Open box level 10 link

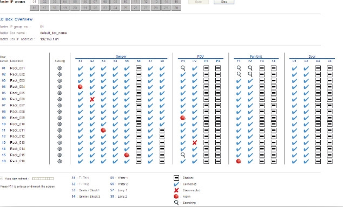click(x=3, y=124)
